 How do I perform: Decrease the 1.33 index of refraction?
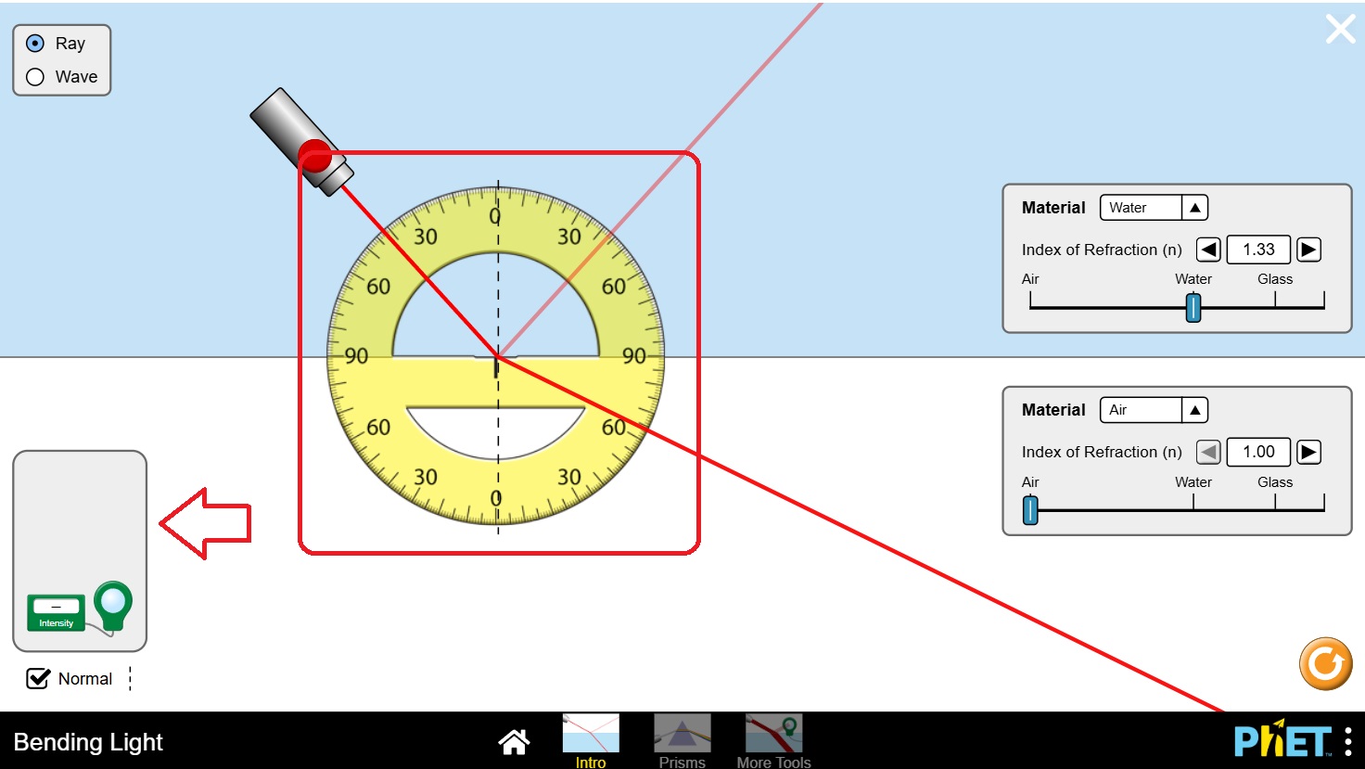pyautogui.click(x=1208, y=250)
